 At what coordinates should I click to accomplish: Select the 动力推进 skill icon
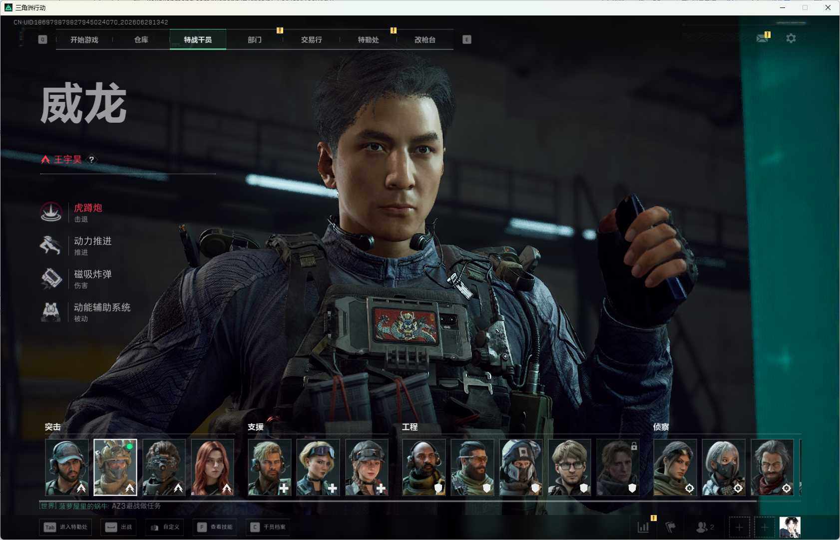[51, 246]
